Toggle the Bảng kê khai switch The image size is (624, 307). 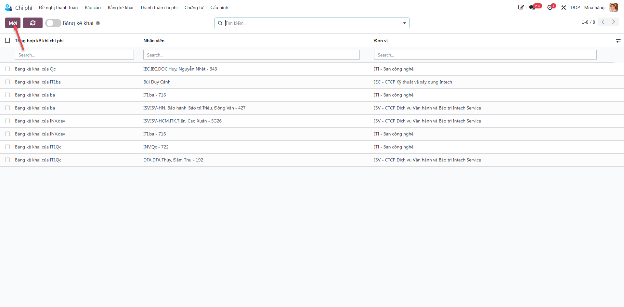coord(53,23)
